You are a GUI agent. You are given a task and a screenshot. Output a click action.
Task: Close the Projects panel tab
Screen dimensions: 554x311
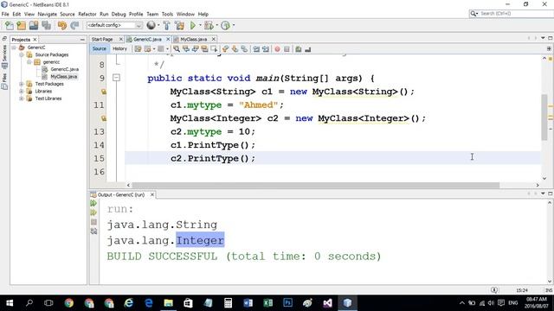(35, 40)
